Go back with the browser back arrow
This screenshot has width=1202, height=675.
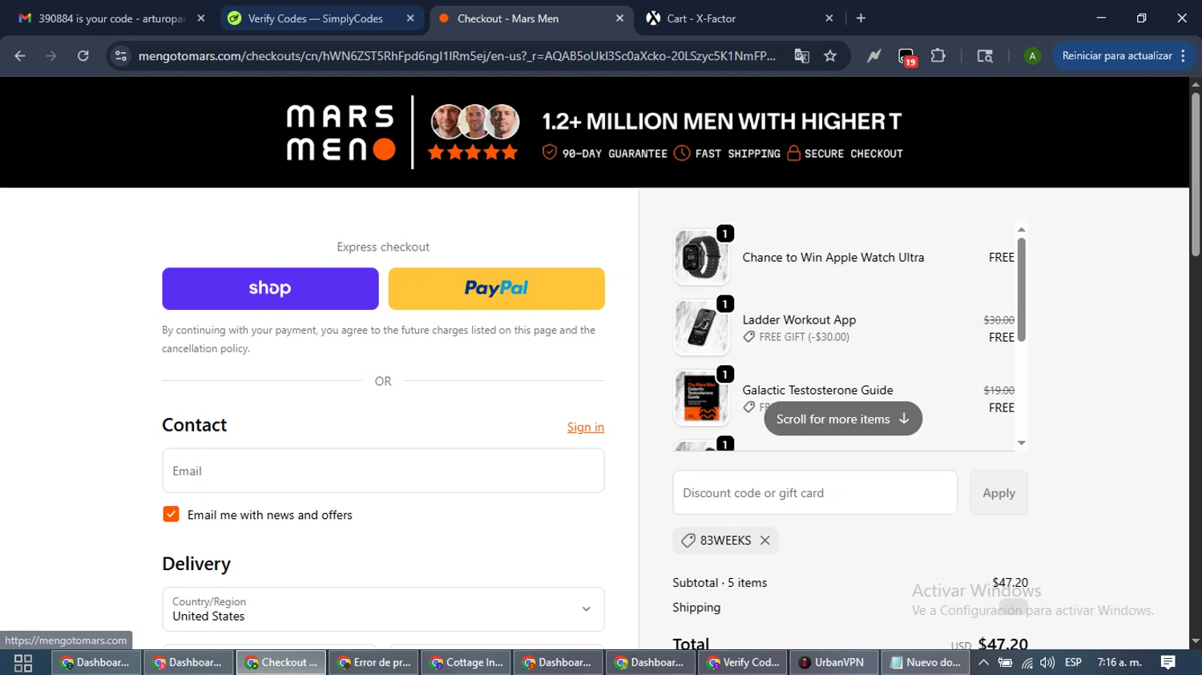(x=20, y=56)
